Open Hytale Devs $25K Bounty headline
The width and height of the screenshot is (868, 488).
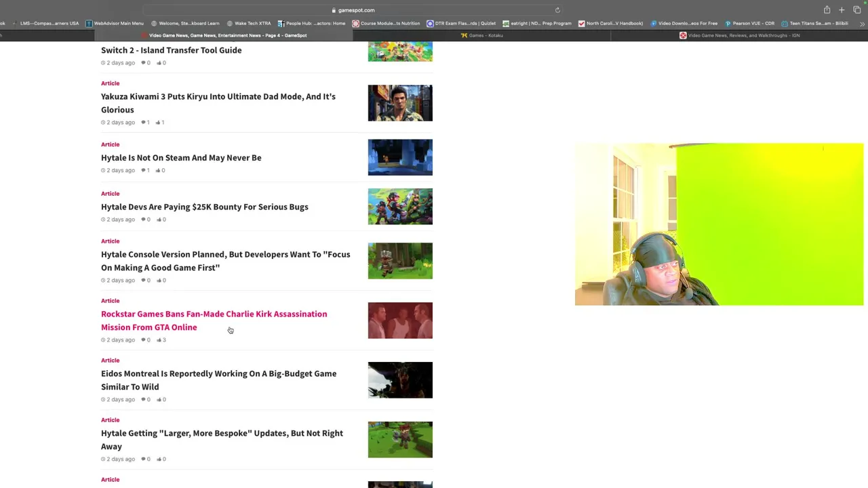coord(205,207)
